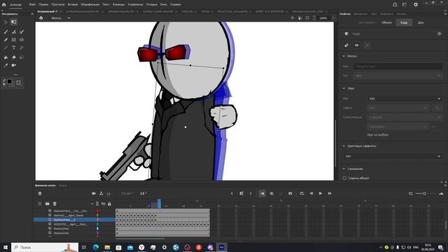Click the layer depth icon in timeline
Image resolution: width=448 pixels, height=252 pixels.
tap(108, 193)
